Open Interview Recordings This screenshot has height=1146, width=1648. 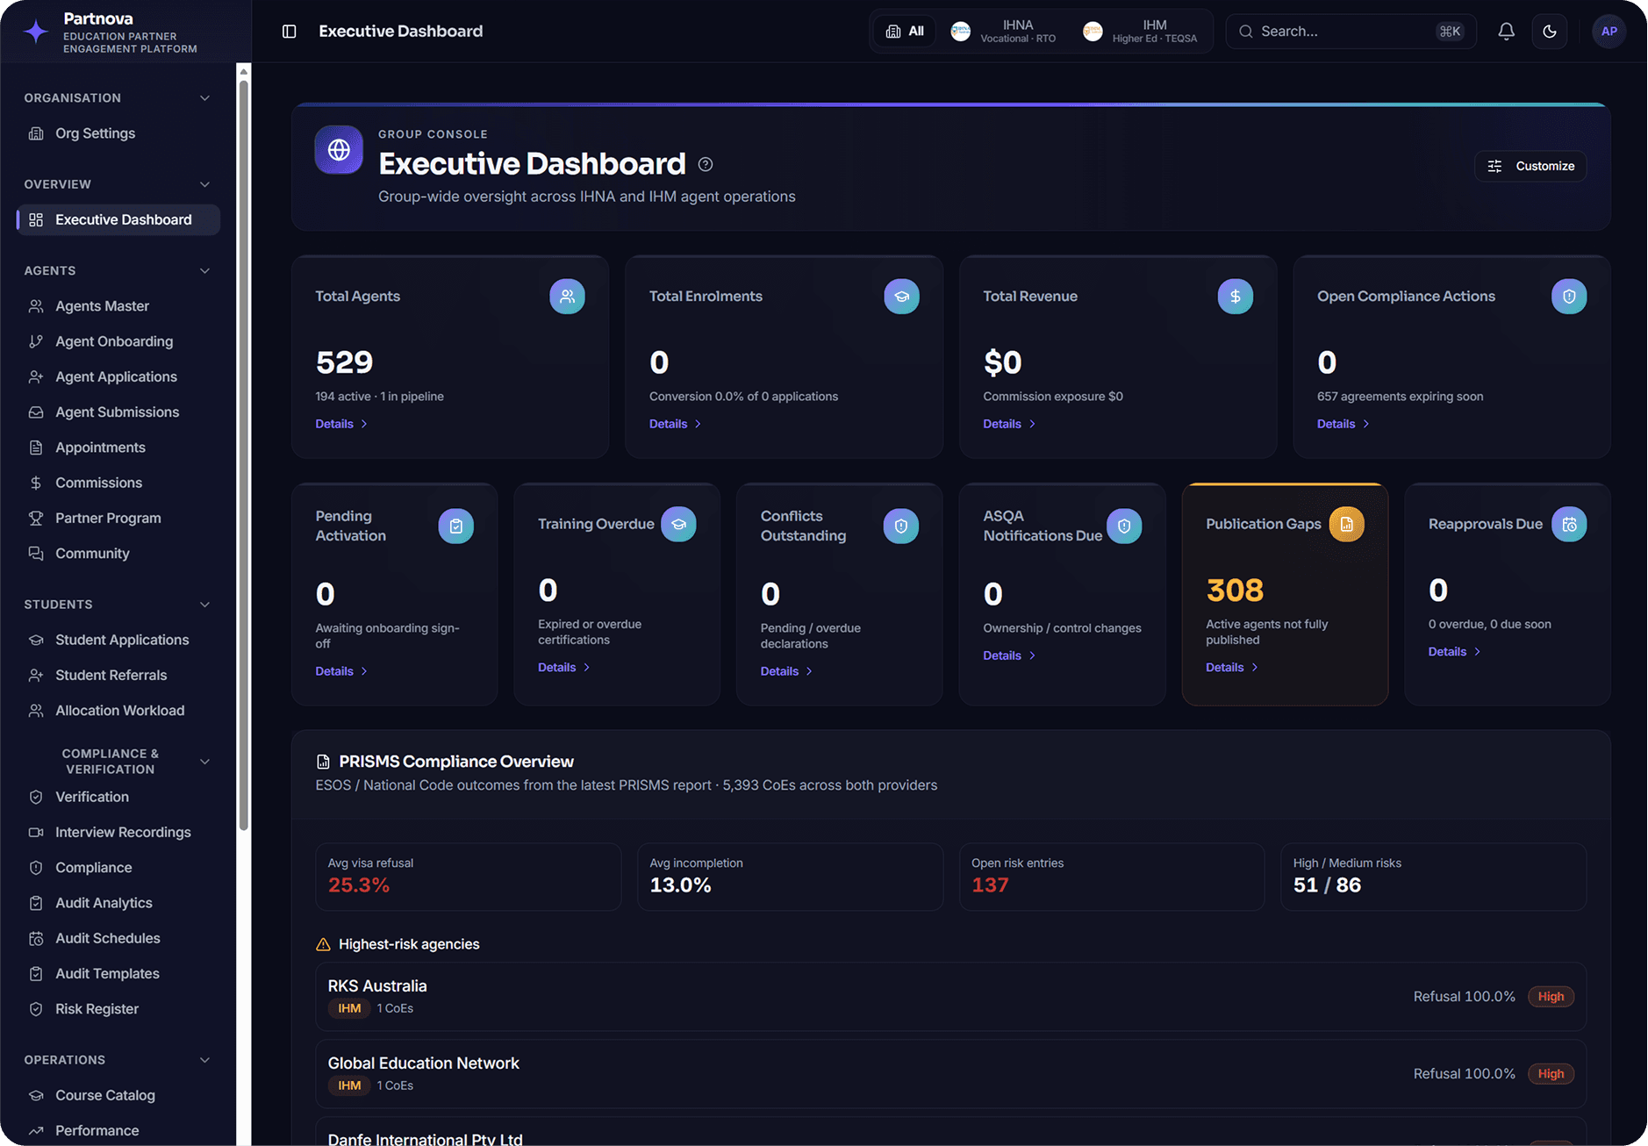118,832
